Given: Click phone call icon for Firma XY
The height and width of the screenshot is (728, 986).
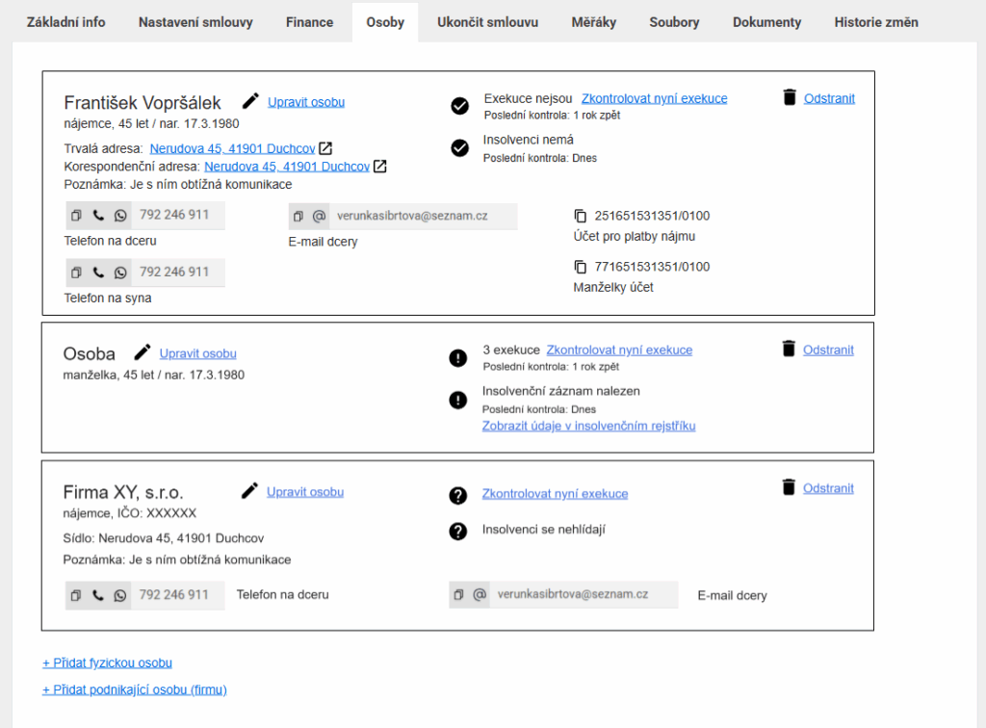Looking at the screenshot, I should [98, 595].
